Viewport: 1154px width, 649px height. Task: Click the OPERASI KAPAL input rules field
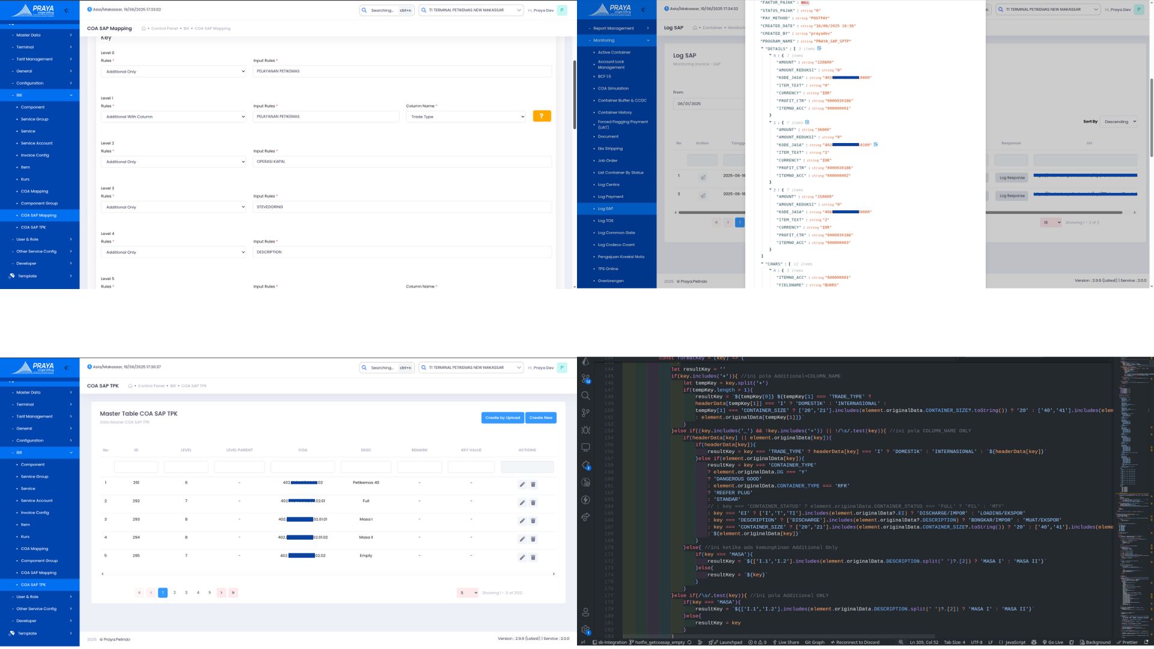(402, 162)
